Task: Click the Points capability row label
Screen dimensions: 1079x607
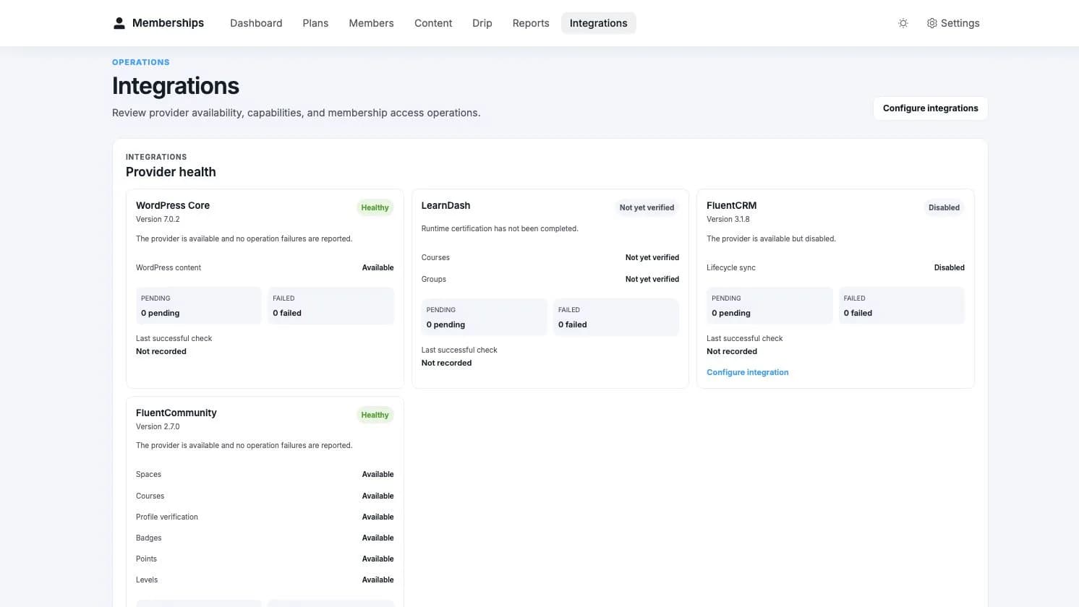Action: coord(146,559)
